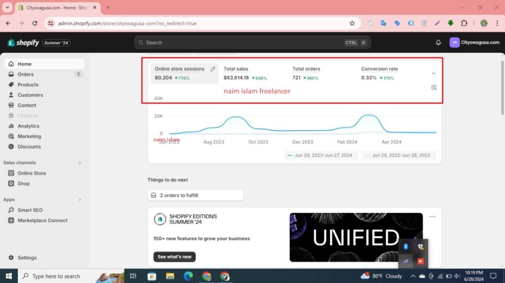Viewport: 505px width, 283px height.
Task: Click the pencil edit icon on sessions card
Action: (x=213, y=69)
